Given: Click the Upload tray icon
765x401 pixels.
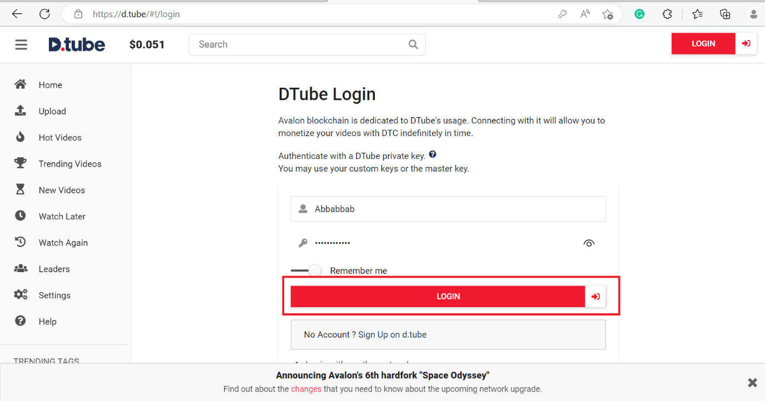Looking at the screenshot, I should pyautogui.click(x=21, y=111).
